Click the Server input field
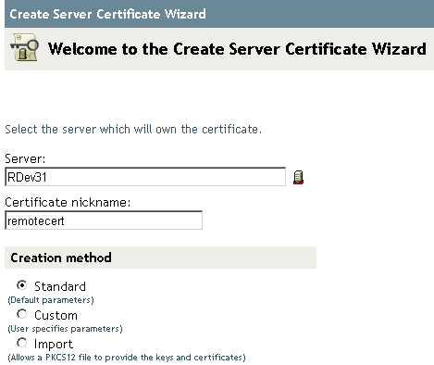 click(x=145, y=177)
